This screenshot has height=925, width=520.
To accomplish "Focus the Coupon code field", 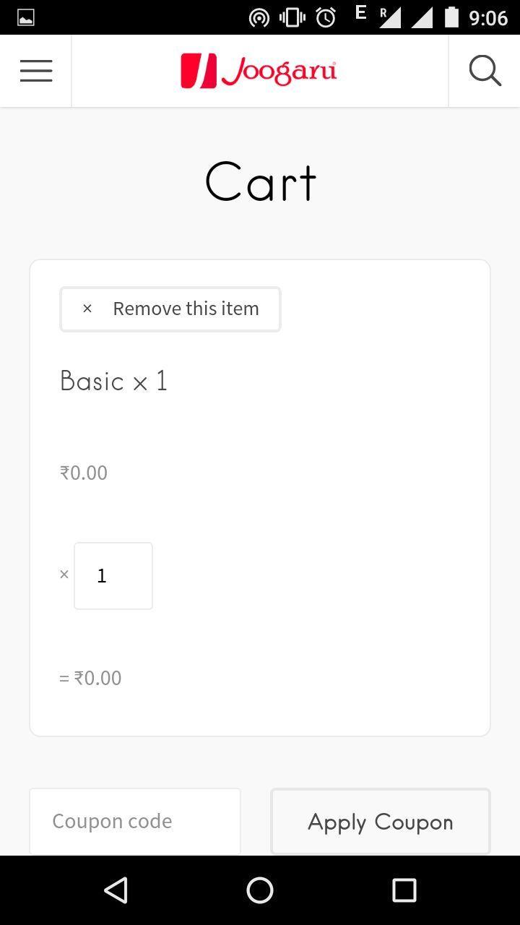I will [135, 822].
